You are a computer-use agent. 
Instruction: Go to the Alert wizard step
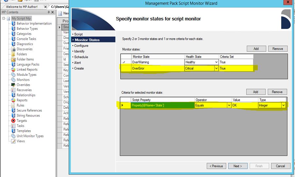[77, 63]
